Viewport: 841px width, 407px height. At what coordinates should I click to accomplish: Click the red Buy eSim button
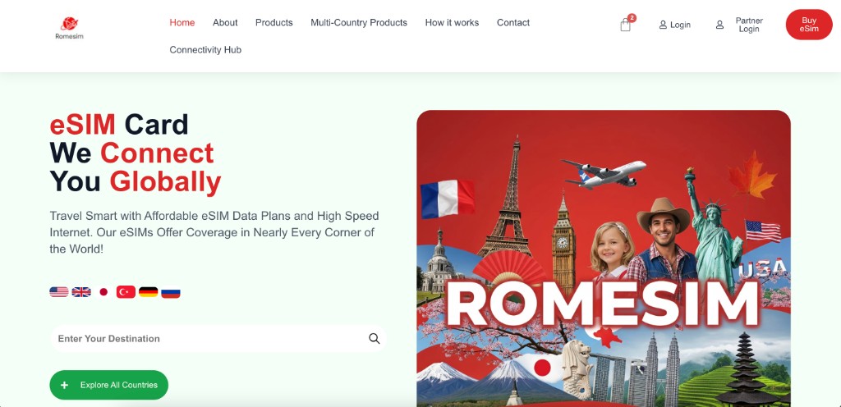coord(809,25)
